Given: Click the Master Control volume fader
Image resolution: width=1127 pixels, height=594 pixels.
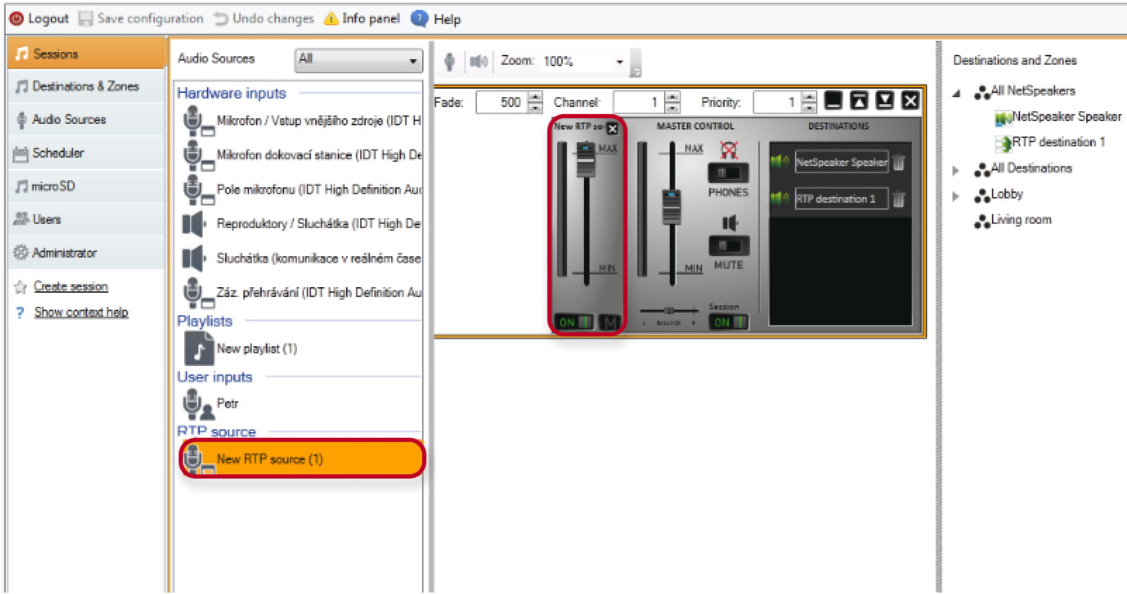Looking at the screenshot, I should [x=672, y=207].
